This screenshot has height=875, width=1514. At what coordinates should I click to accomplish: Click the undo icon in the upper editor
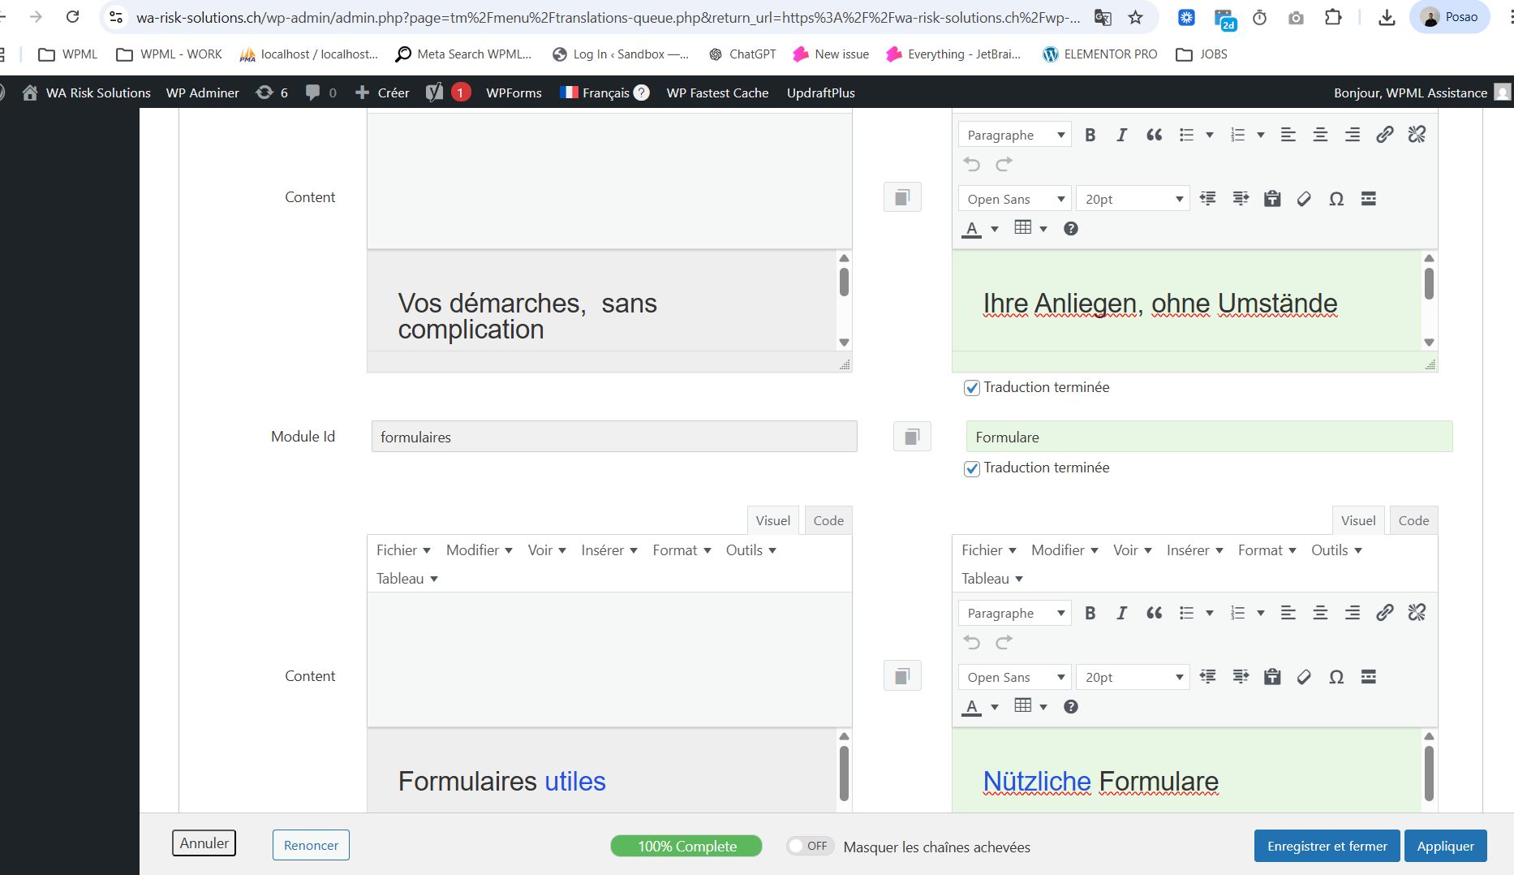click(x=972, y=165)
